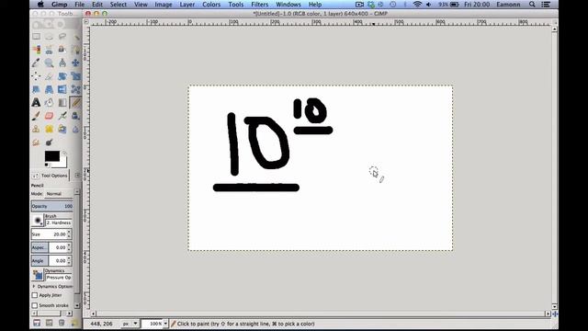Select the Paintbrush tool

pos(36,116)
